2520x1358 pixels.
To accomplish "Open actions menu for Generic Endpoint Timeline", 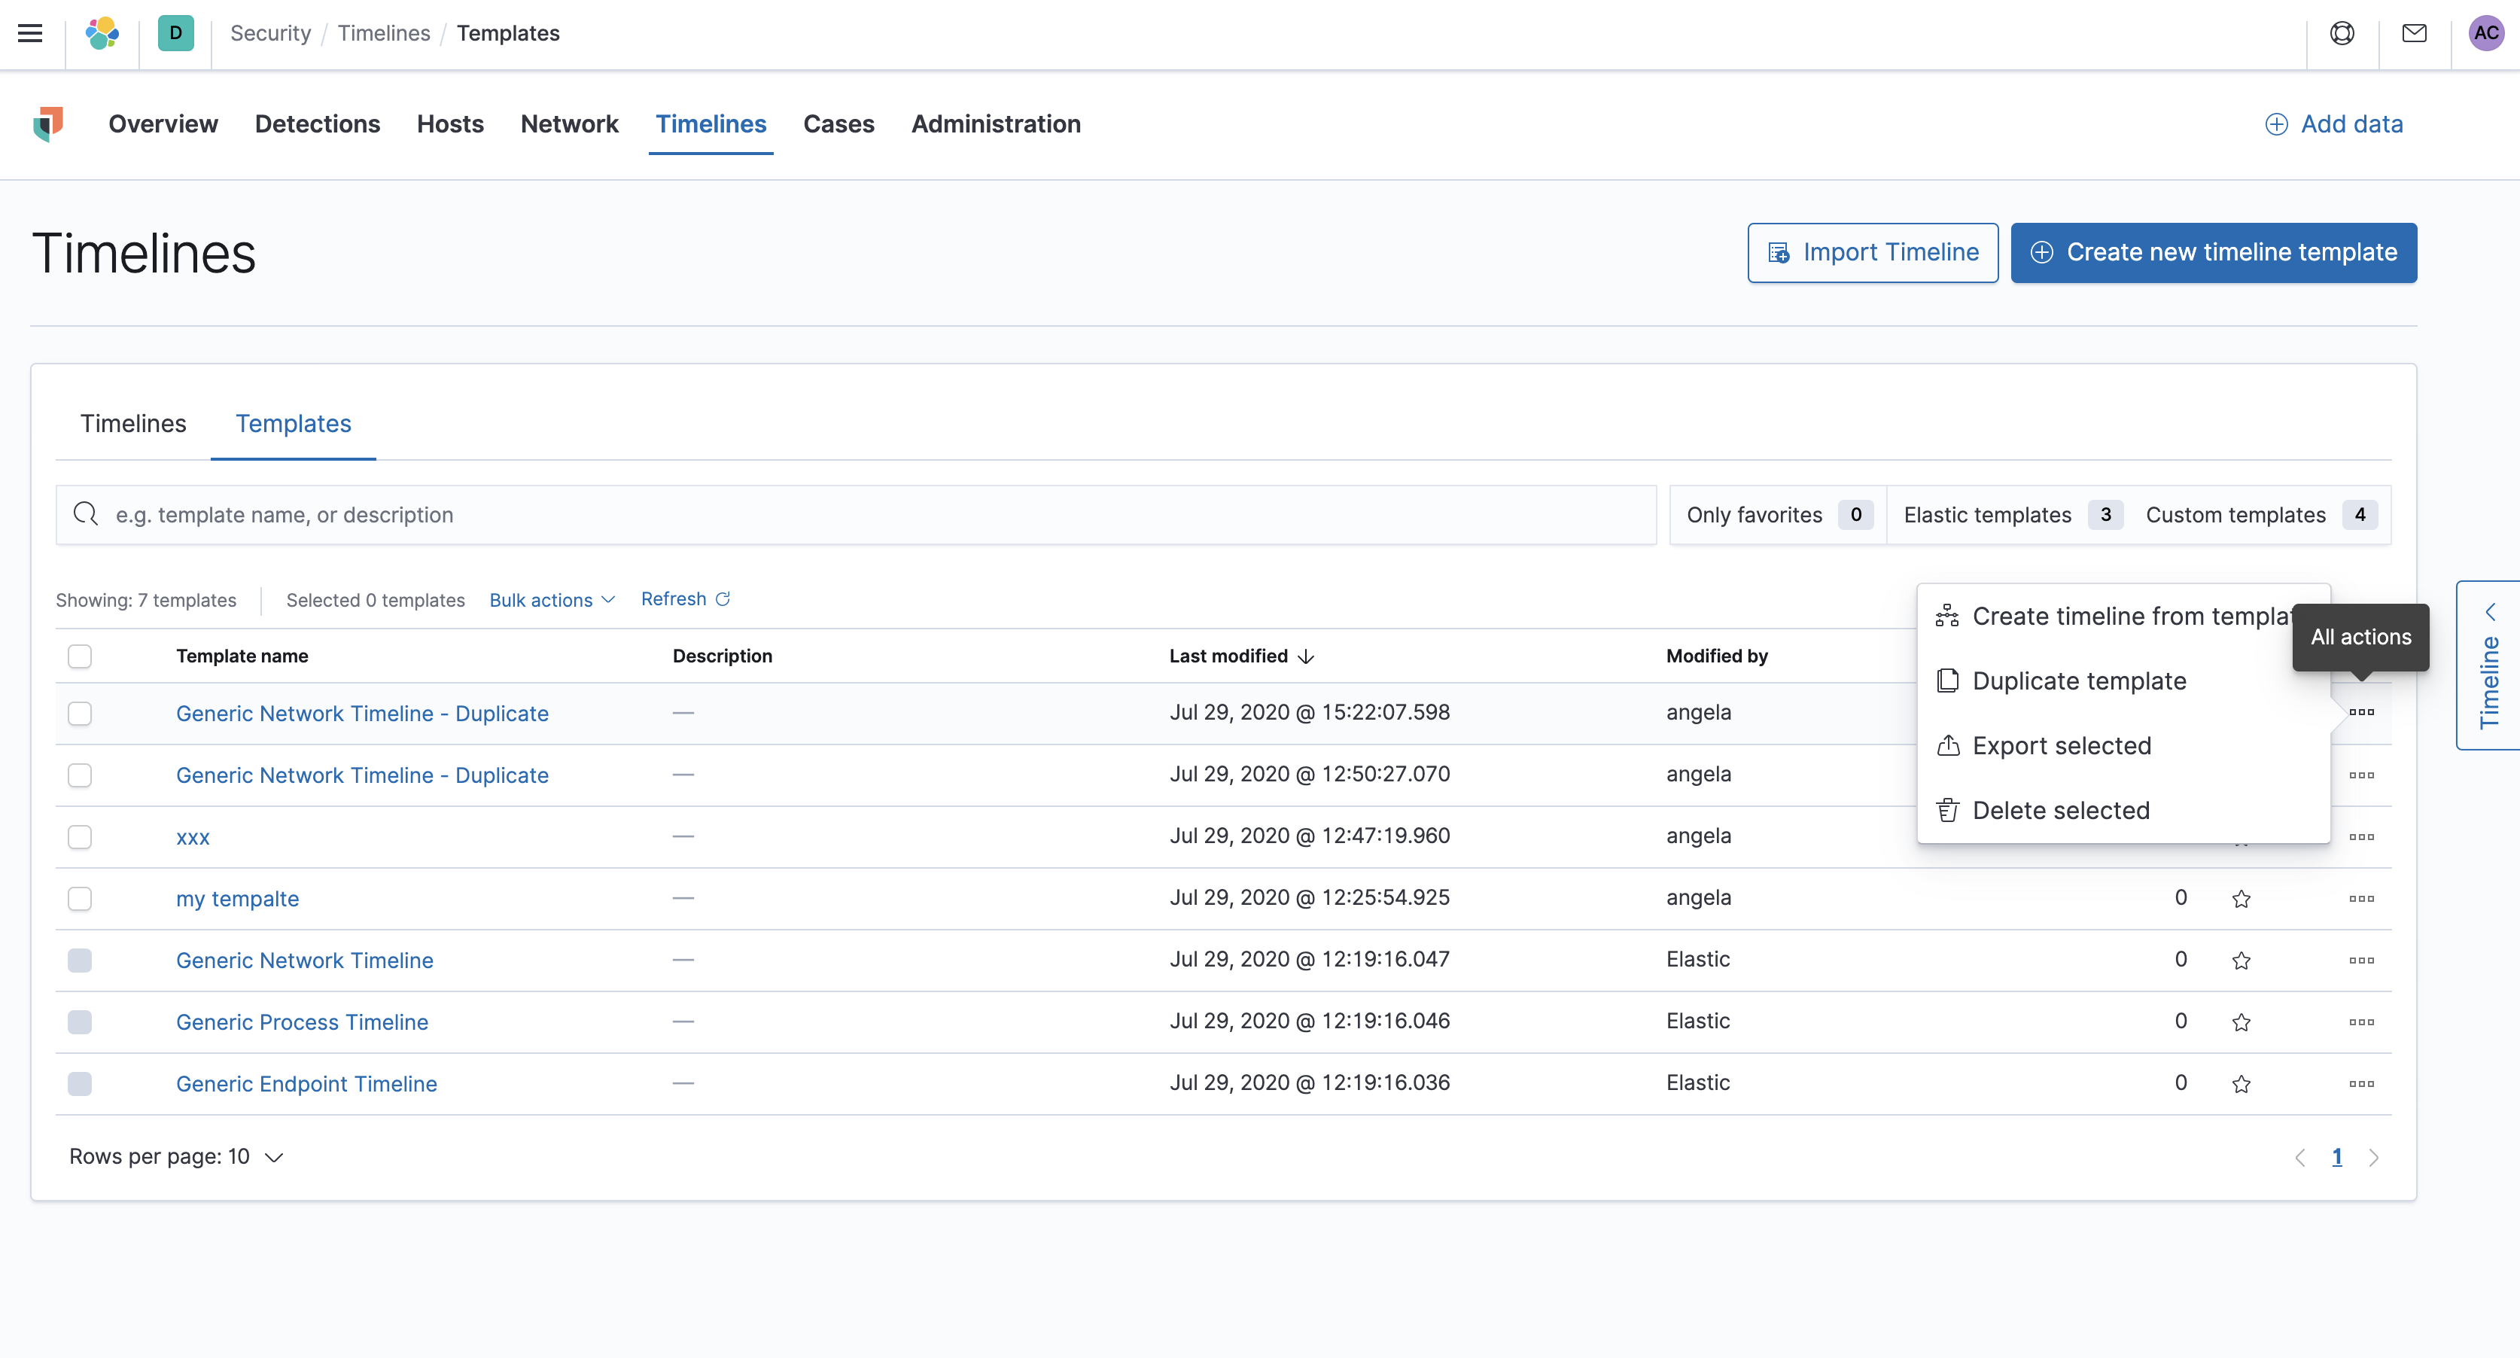I will point(2360,1084).
